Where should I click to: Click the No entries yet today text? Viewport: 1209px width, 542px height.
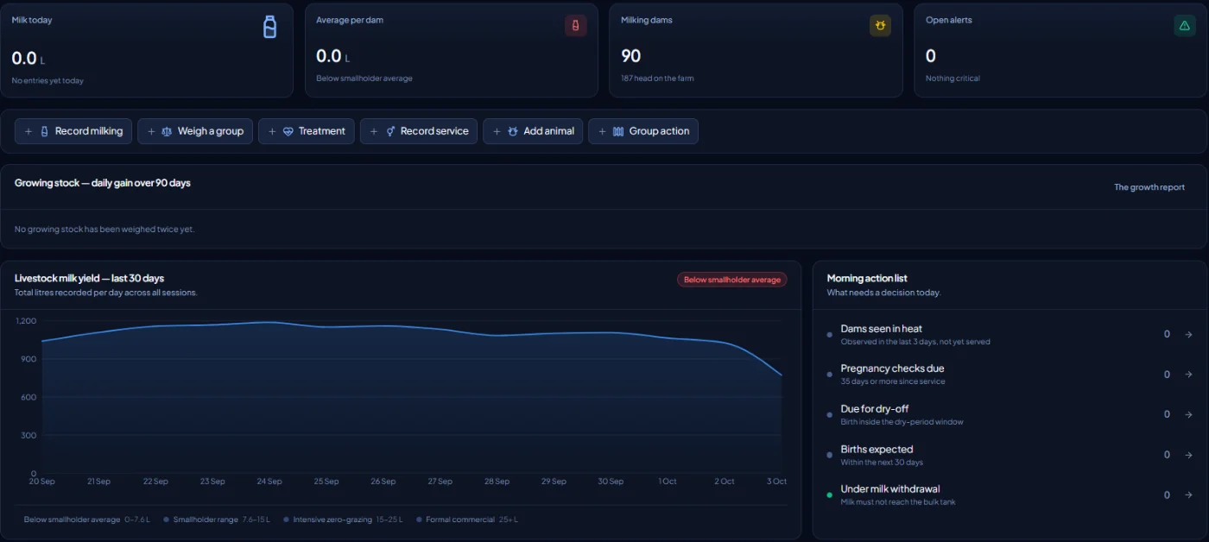pyautogui.click(x=47, y=81)
